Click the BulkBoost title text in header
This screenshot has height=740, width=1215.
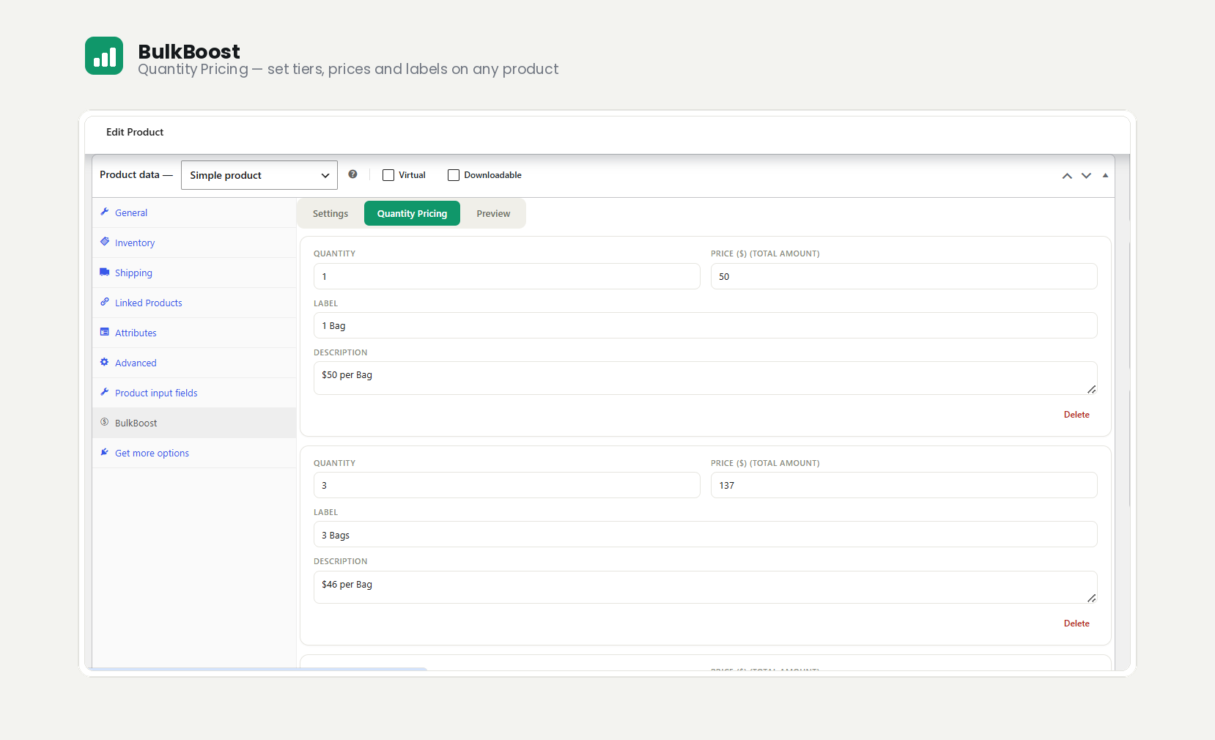point(189,51)
